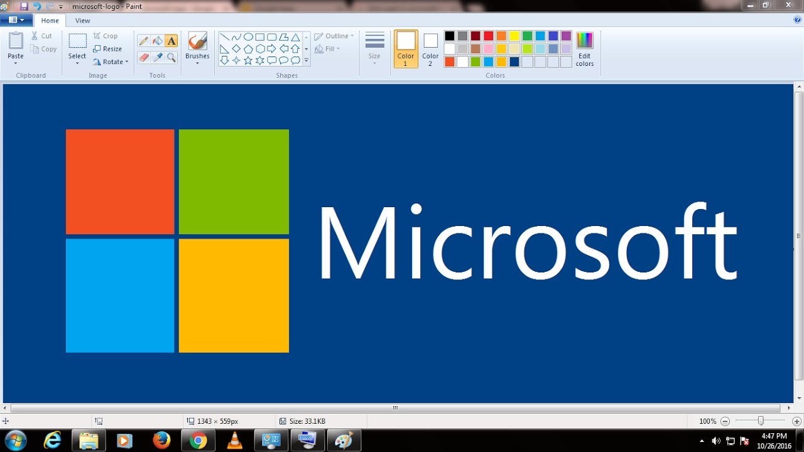Open Google Chrome from the taskbar
This screenshot has height=452, width=804.
[x=198, y=441]
